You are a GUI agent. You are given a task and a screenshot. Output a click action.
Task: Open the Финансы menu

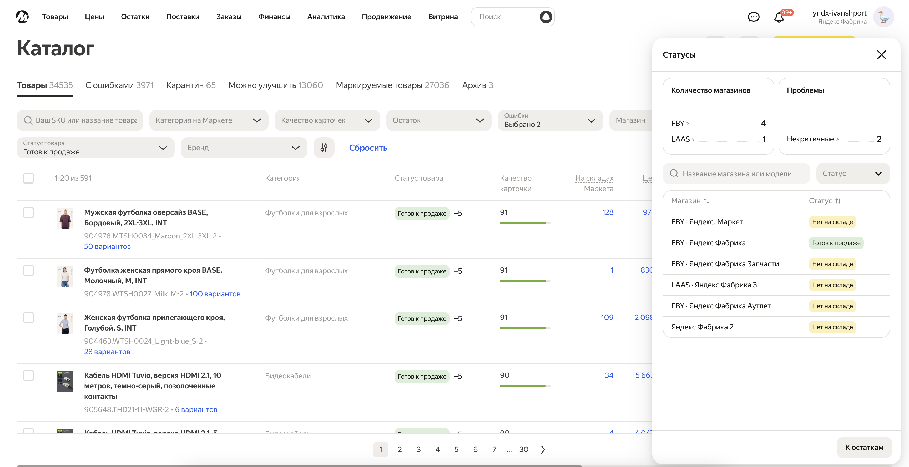click(x=274, y=17)
